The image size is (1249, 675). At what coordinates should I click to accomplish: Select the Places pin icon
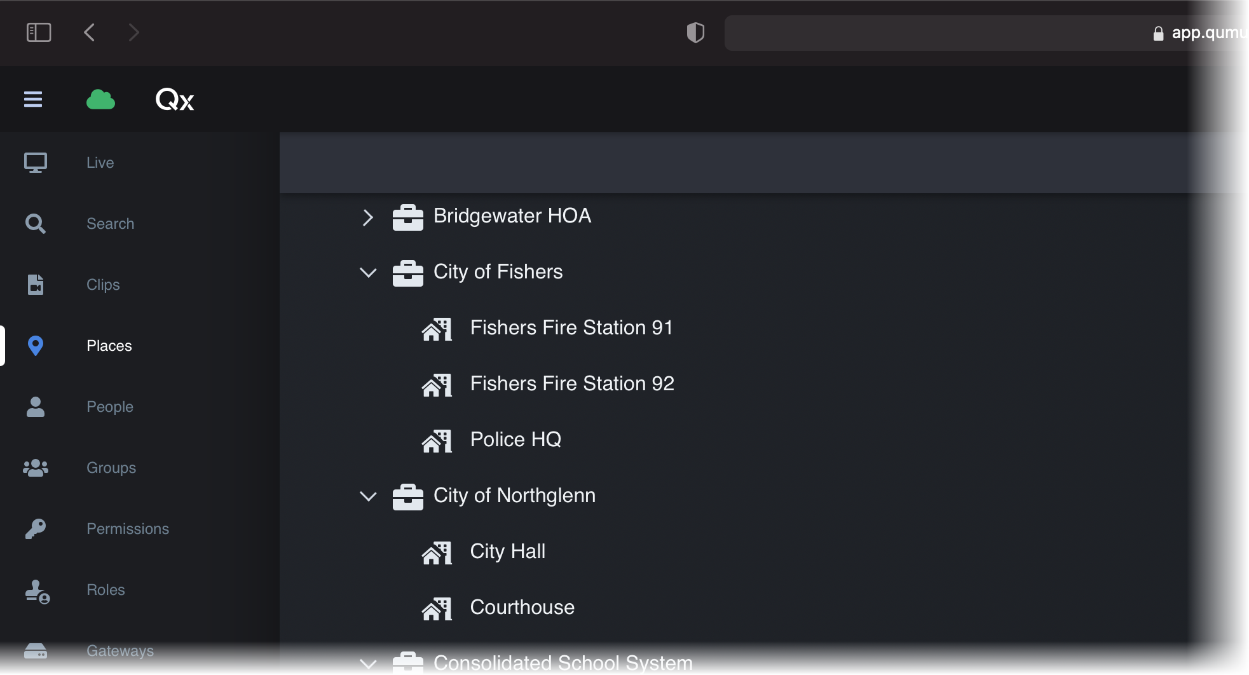coord(35,345)
